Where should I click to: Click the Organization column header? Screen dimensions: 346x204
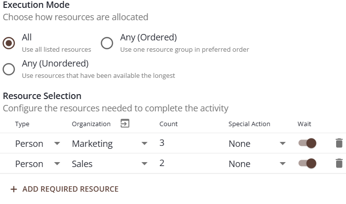tap(92, 124)
